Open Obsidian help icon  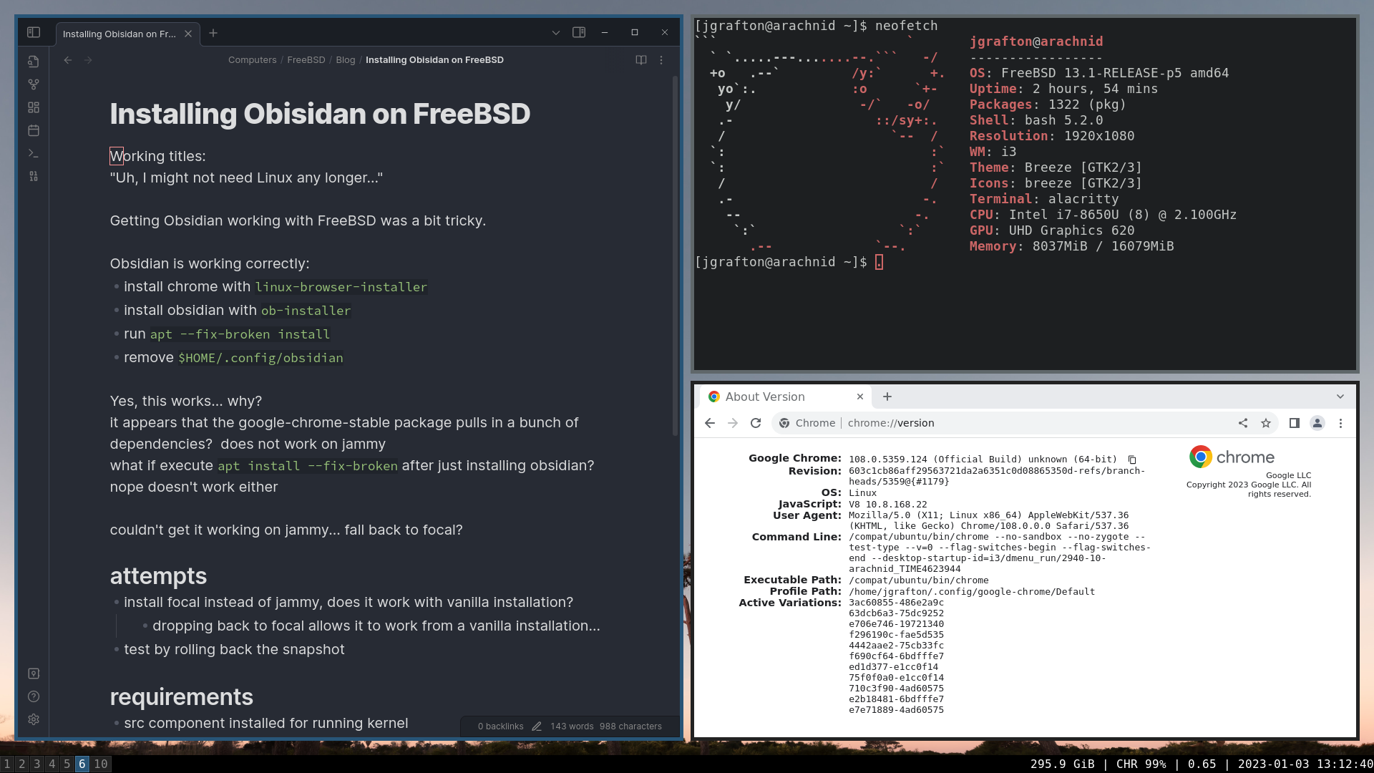click(33, 696)
